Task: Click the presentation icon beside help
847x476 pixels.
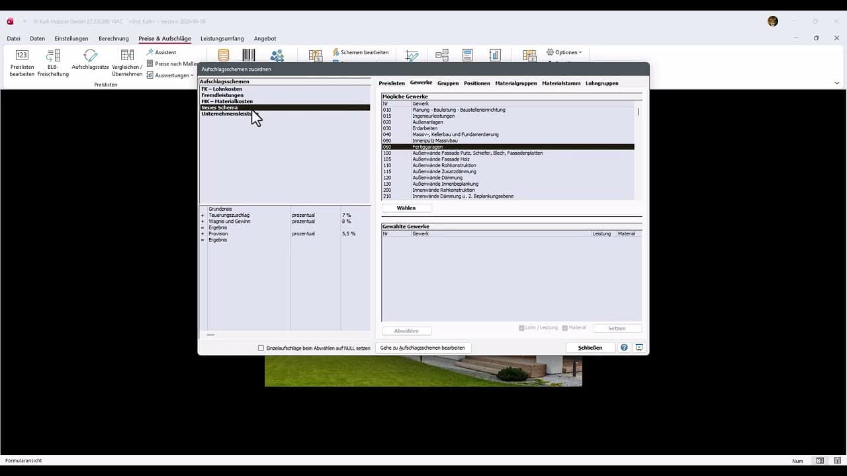Action: point(639,348)
